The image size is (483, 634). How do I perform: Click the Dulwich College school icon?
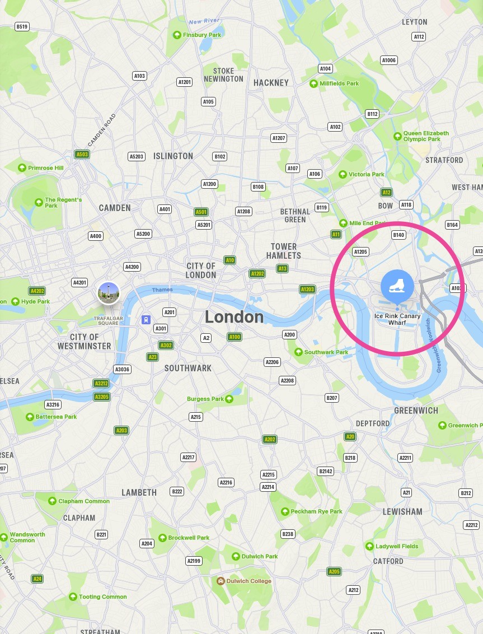pos(221,581)
